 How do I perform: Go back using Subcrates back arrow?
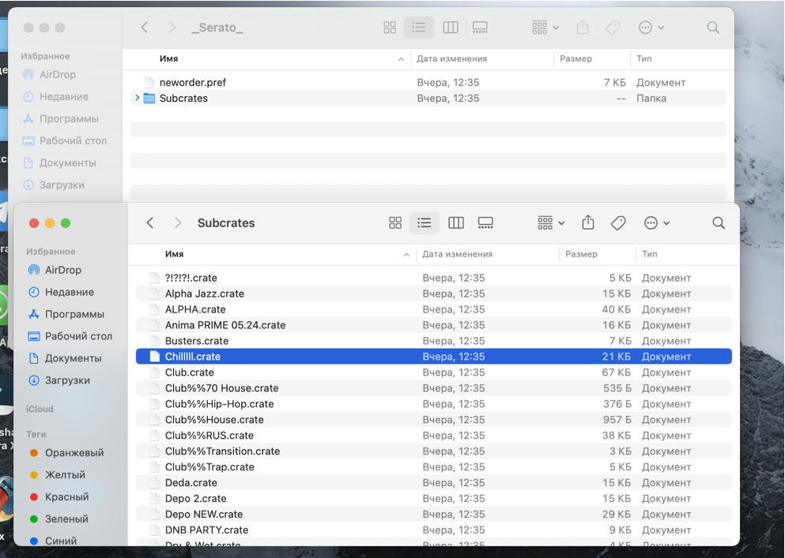(150, 223)
